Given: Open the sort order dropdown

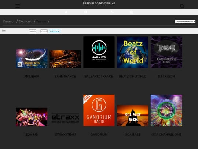Looking at the screenshot, I should (x=185, y=22).
